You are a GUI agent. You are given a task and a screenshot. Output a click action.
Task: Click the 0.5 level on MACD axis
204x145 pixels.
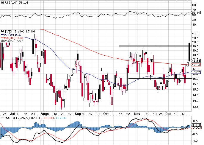tap(196, 121)
